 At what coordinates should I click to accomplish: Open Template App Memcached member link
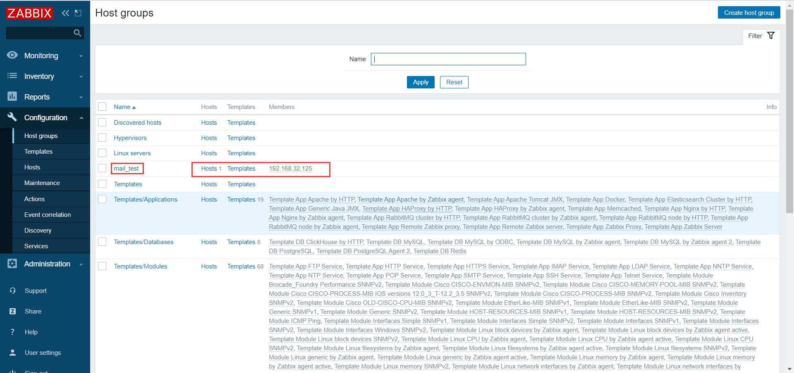click(604, 209)
